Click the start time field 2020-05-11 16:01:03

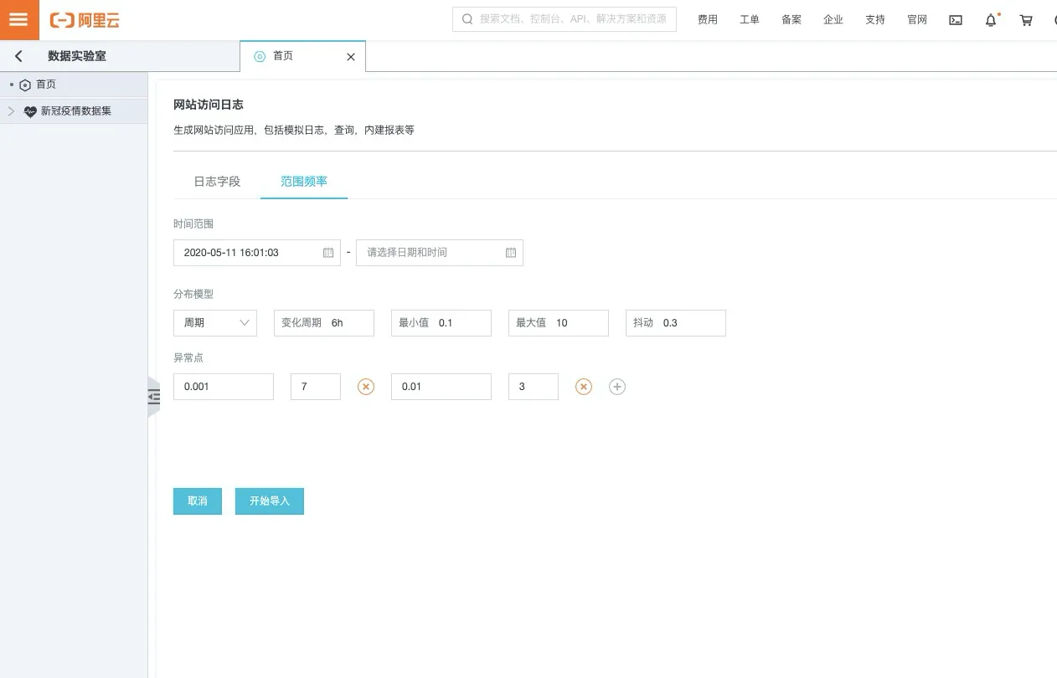coord(257,253)
